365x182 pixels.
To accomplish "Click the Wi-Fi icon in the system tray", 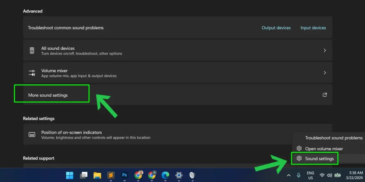I will click(x=322, y=175).
